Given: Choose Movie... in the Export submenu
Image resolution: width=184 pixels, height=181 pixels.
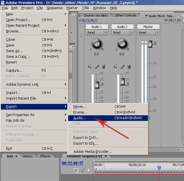Looking at the screenshot, I should pos(108,107).
